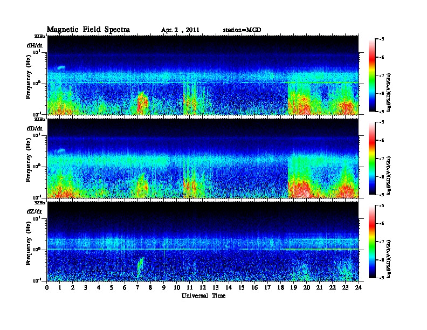Click hour tick label '18' on time axis
The height and width of the screenshot is (330, 427).
click(x=280, y=287)
